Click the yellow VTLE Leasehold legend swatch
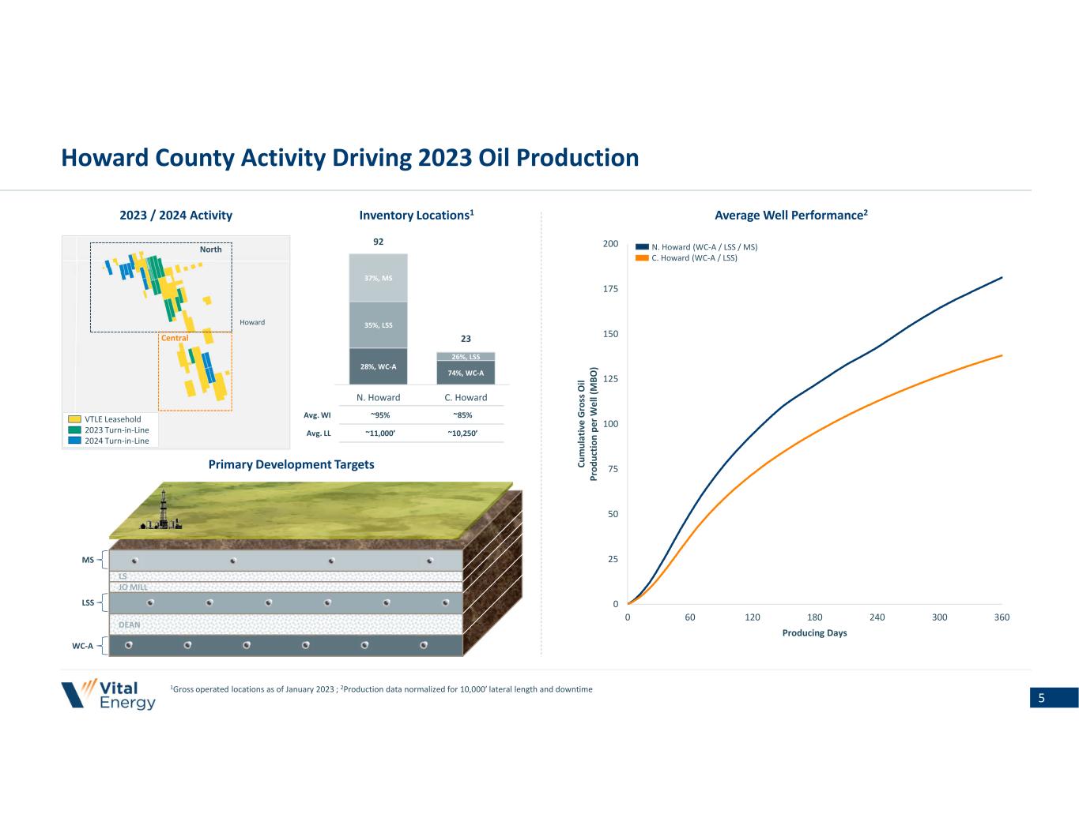The image size is (1079, 833). 74,419
